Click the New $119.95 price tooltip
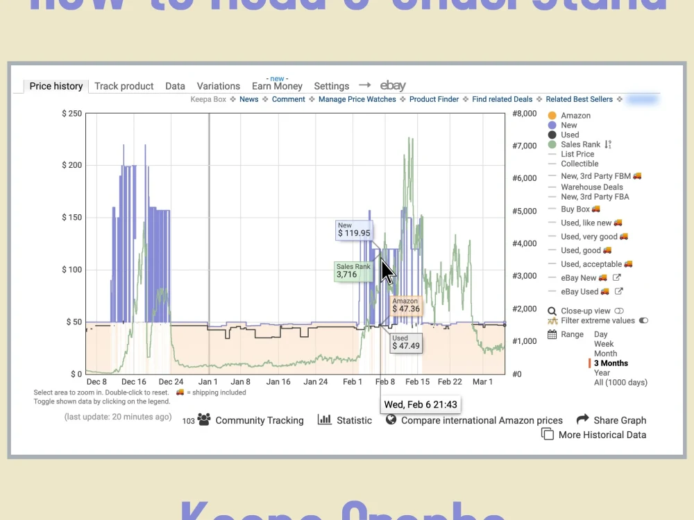The image size is (694, 520). [354, 230]
